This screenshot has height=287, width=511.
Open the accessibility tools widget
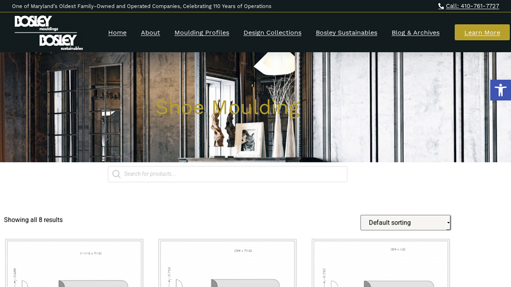pyautogui.click(x=500, y=90)
